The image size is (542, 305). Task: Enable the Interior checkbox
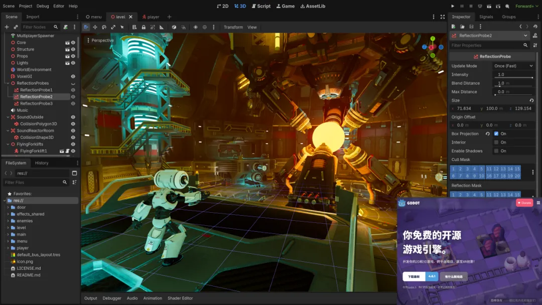tap(496, 142)
